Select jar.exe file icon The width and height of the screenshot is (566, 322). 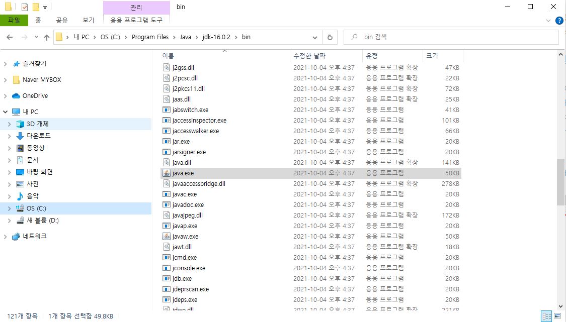point(167,141)
